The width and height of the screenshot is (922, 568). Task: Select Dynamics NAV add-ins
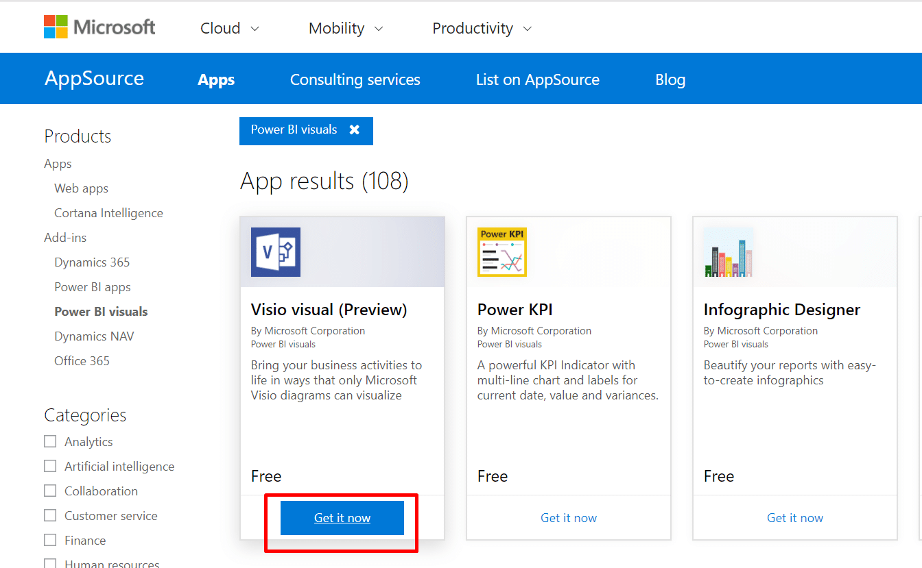pos(95,336)
